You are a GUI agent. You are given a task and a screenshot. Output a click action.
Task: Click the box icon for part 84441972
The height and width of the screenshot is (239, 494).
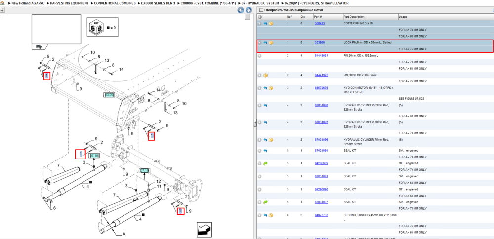click(265, 75)
